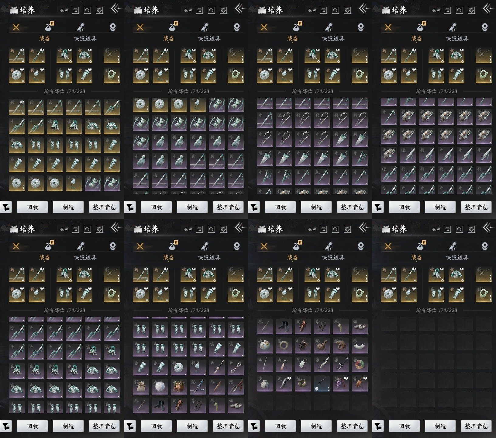Screen dimensions: 496x438
Task: Switch to 快捷道具 in the empty-grid panel
Action: 457,258
